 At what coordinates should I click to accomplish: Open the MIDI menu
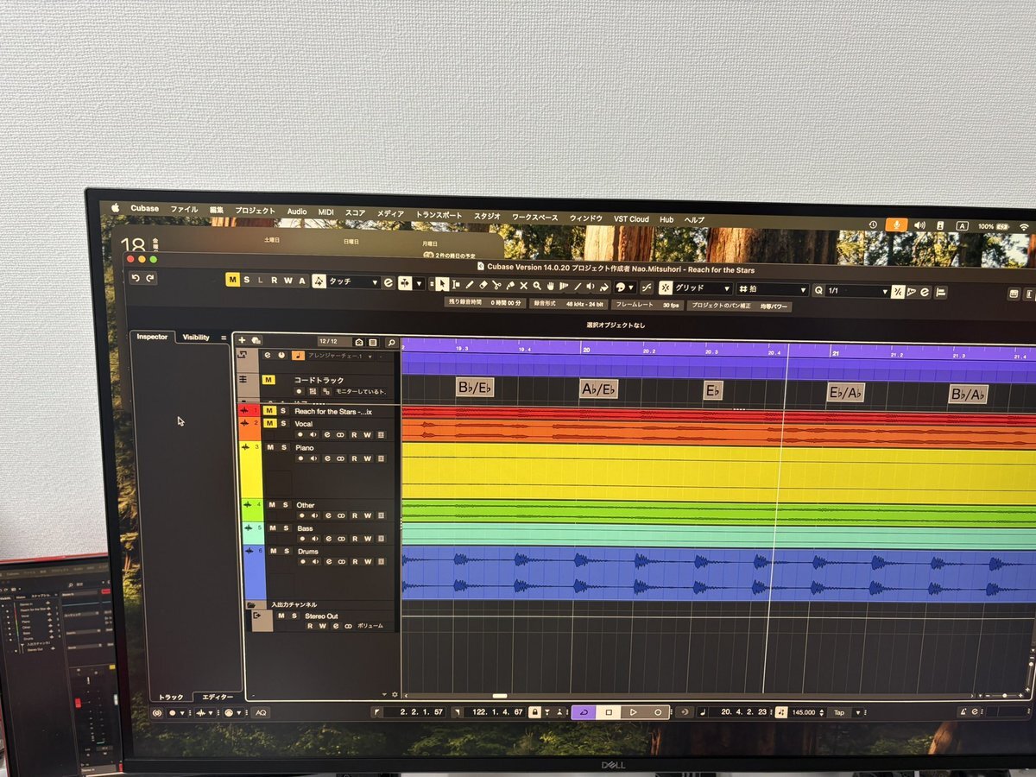point(325,212)
